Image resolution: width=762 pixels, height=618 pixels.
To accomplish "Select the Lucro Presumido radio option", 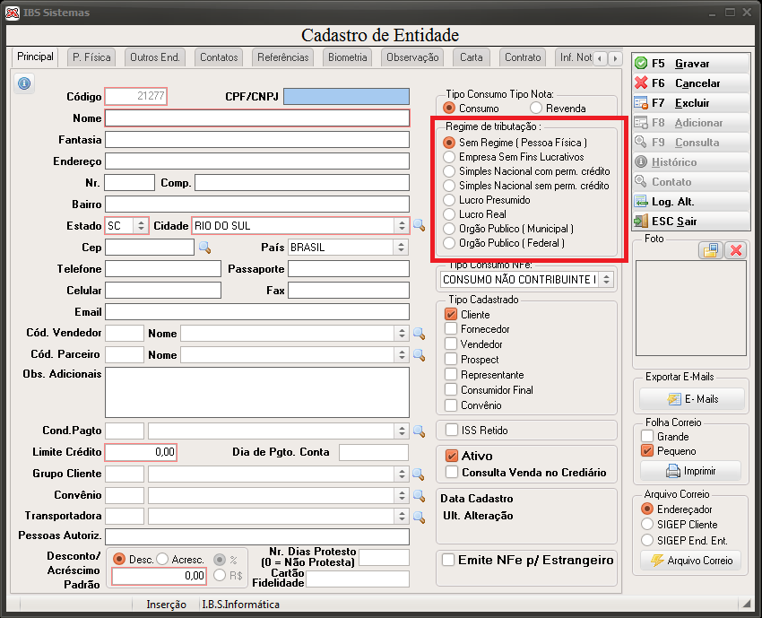I will pos(449,200).
